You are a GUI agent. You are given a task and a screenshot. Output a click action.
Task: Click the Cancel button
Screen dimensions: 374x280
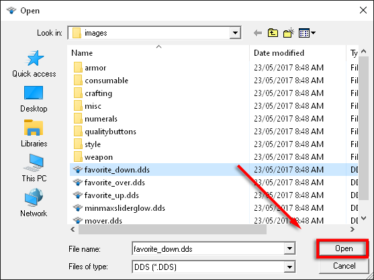click(344, 266)
